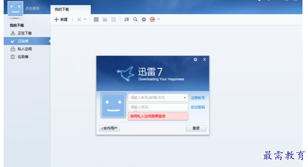Click the password input field

(x=158, y=107)
